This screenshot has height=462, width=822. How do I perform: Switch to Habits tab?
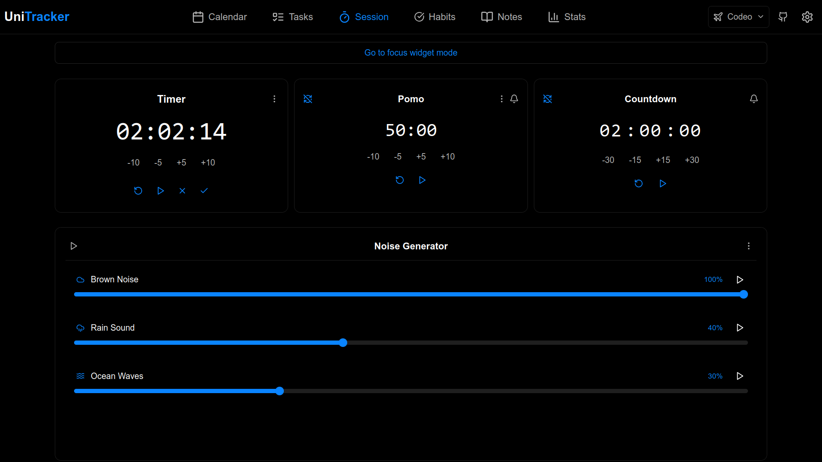click(x=435, y=17)
